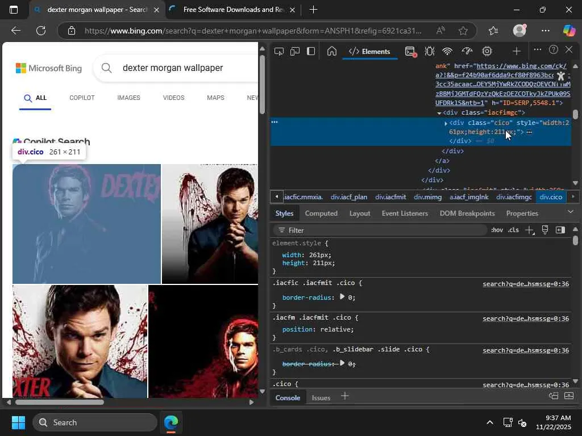Toggle the computed styles sidebar icon
Viewport: 582px width, 436px height.
560,230
